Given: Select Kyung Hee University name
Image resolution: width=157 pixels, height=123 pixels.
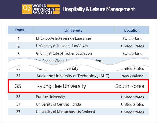Looking at the screenshot, I should tap(61, 86).
